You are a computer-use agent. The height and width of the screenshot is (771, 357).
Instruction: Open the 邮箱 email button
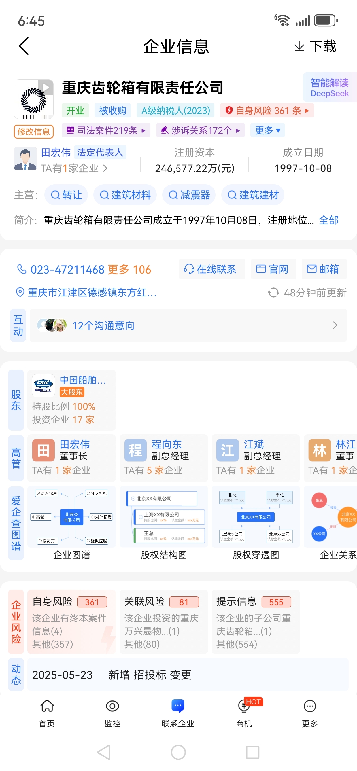[x=324, y=269]
